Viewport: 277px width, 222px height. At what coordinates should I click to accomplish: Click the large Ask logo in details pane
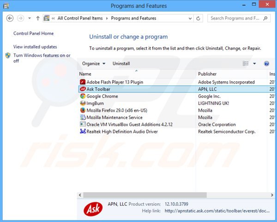click(x=93, y=209)
